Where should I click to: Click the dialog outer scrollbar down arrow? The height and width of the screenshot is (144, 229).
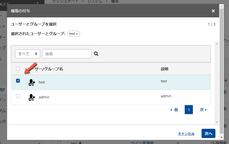coord(222,137)
